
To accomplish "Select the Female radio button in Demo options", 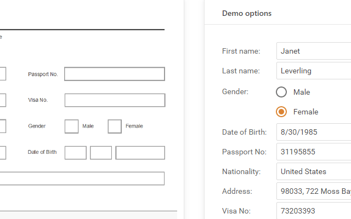I will tap(281, 112).
